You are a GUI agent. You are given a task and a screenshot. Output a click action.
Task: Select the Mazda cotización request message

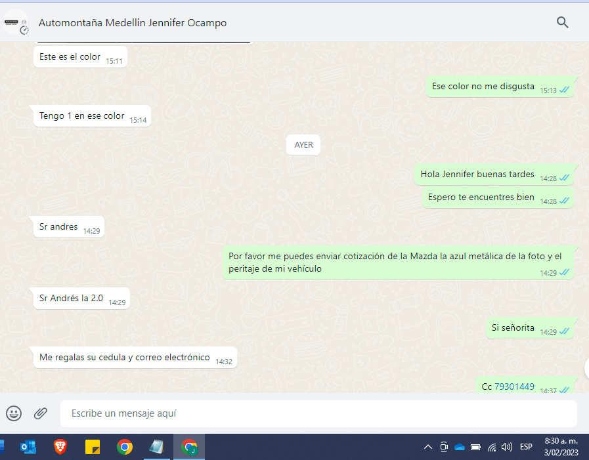pyautogui.click(x=398, y=262)
